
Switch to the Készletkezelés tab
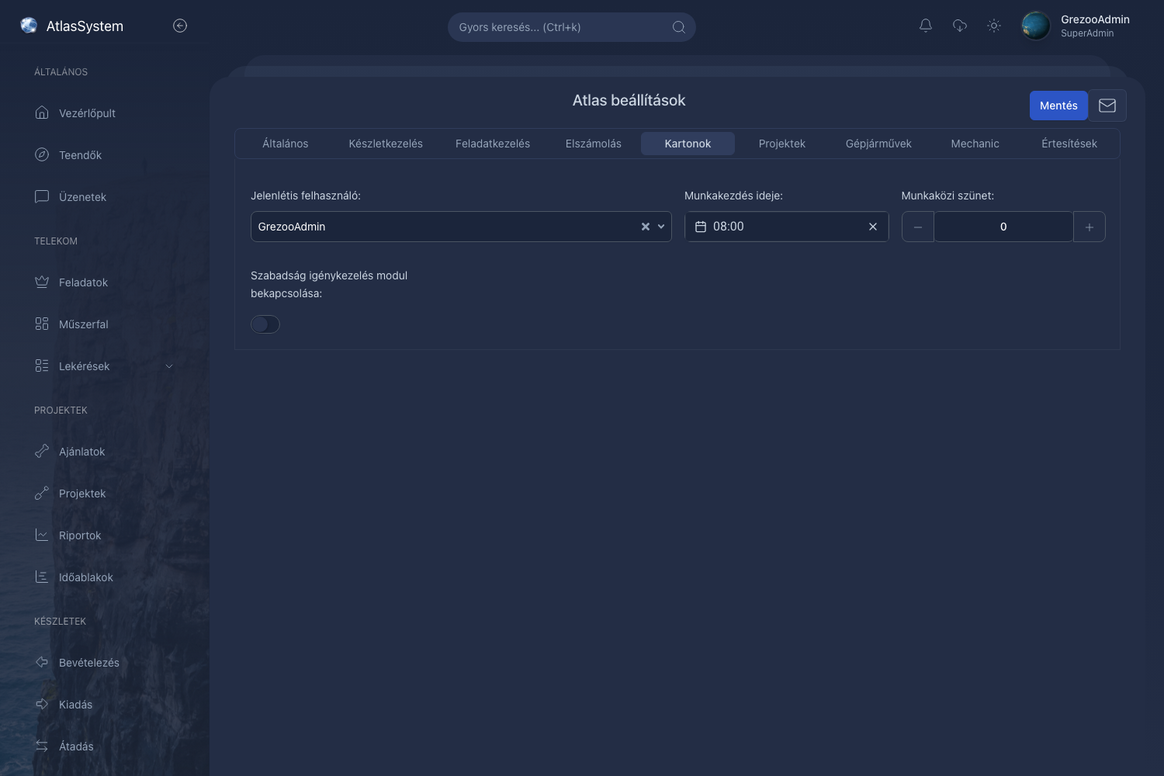(386, 144)
